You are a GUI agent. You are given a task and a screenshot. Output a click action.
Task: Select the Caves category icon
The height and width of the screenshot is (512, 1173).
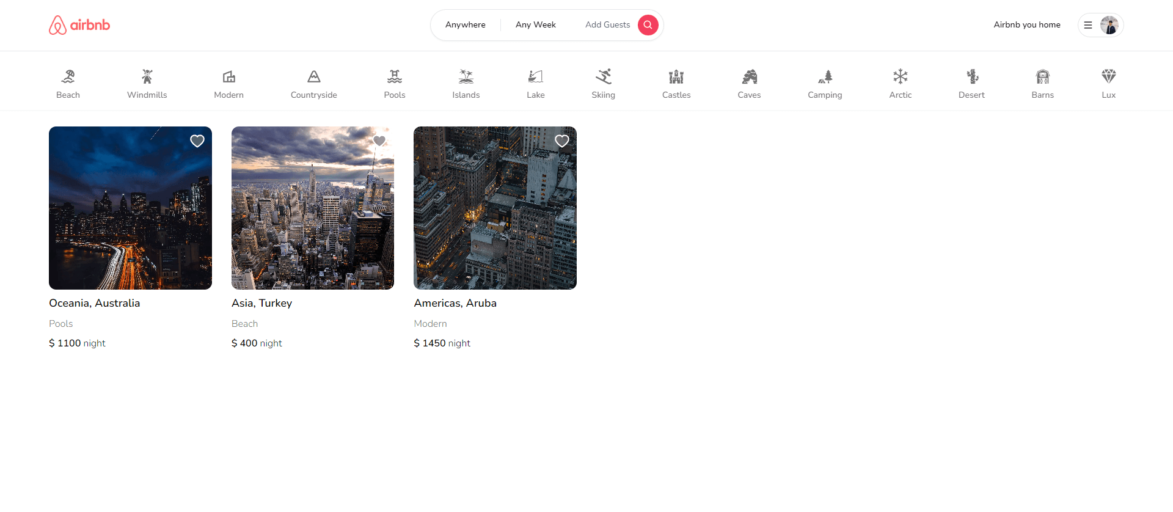click(749, 76)
